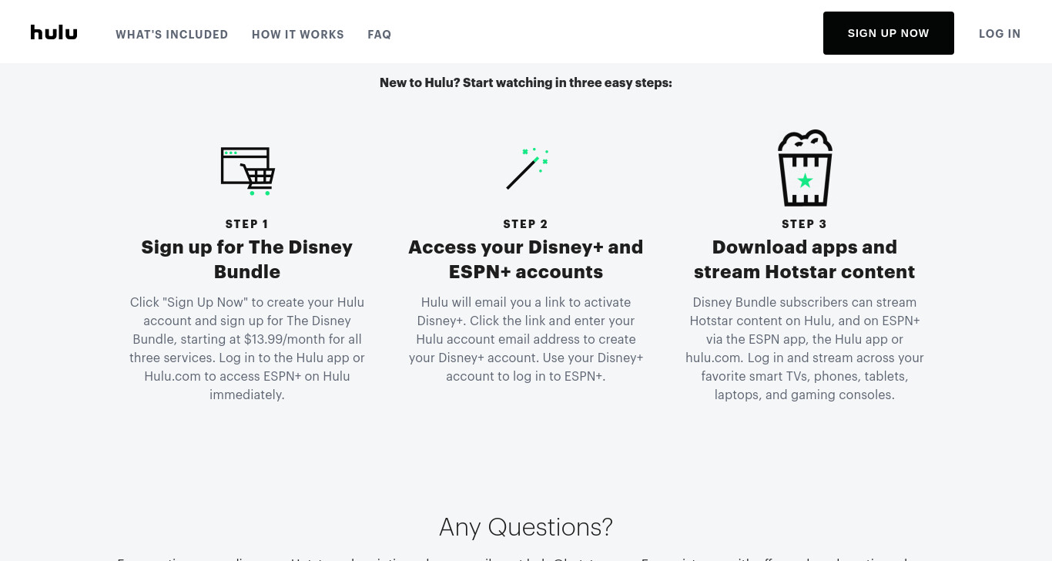Select 'Download apps and stream Hotstar content' heading
This screenshot has width=1052, height=561.
pos(805,260)
